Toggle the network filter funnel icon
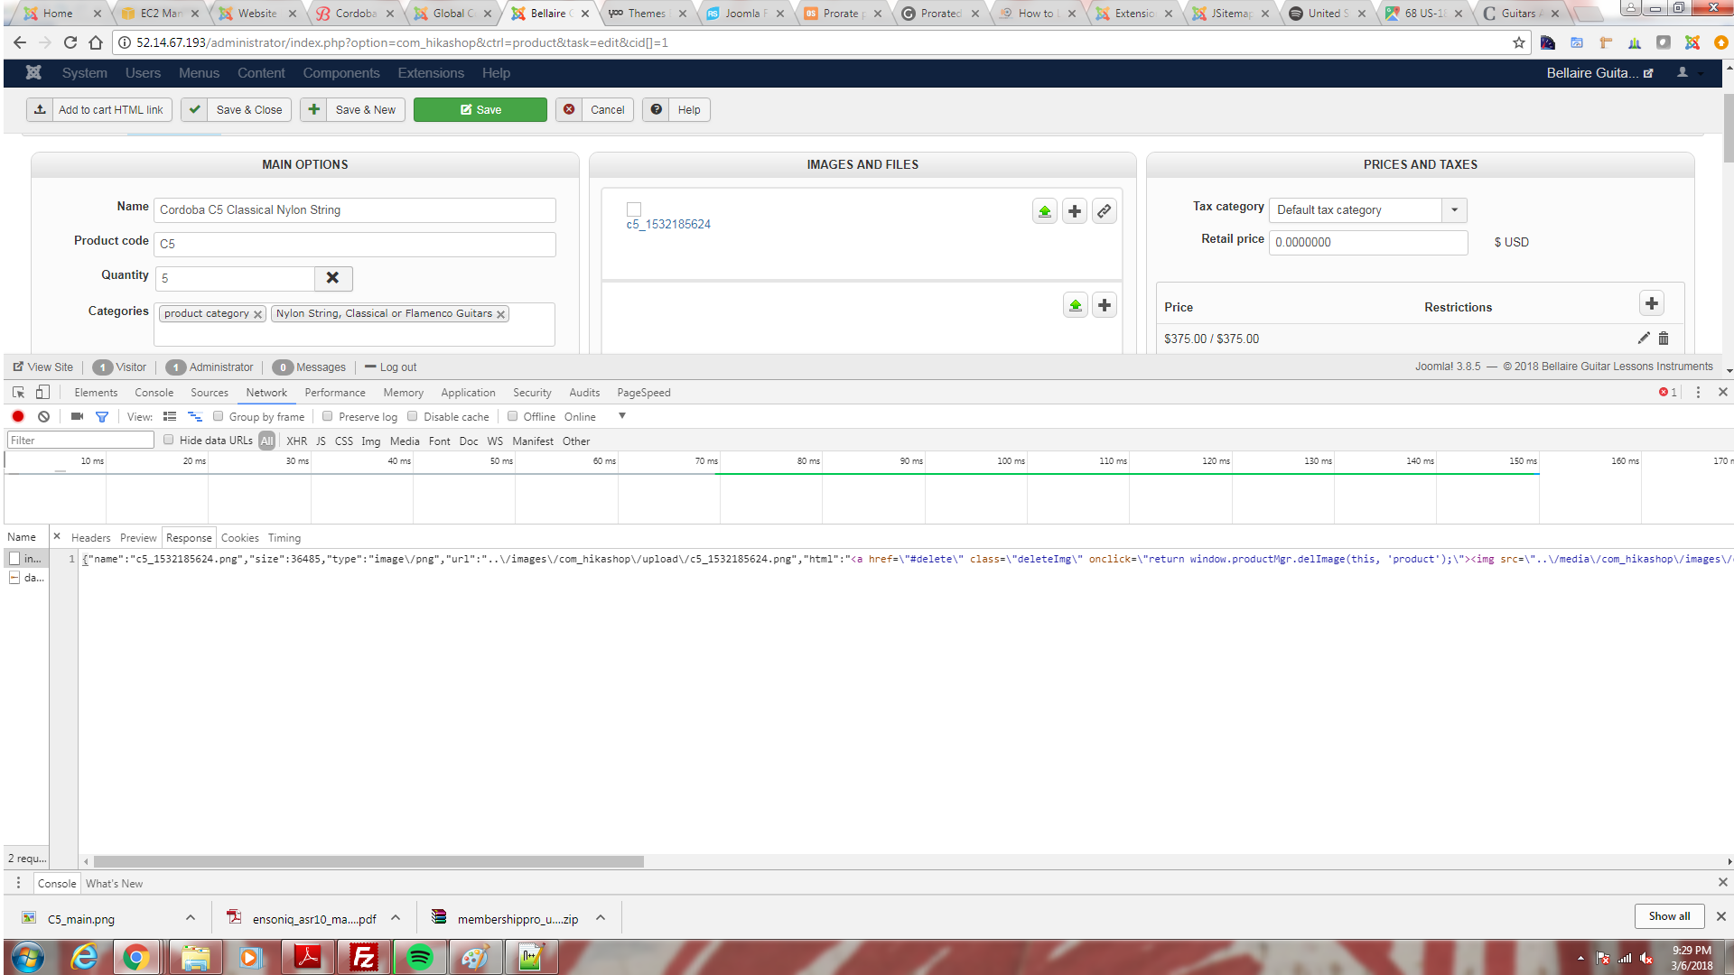Image resolution: width=1734 pixels, height=975 pixels. tap(102, 417)
